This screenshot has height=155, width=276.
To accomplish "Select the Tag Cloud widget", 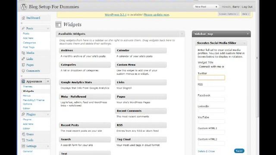I will pos(141,139).
